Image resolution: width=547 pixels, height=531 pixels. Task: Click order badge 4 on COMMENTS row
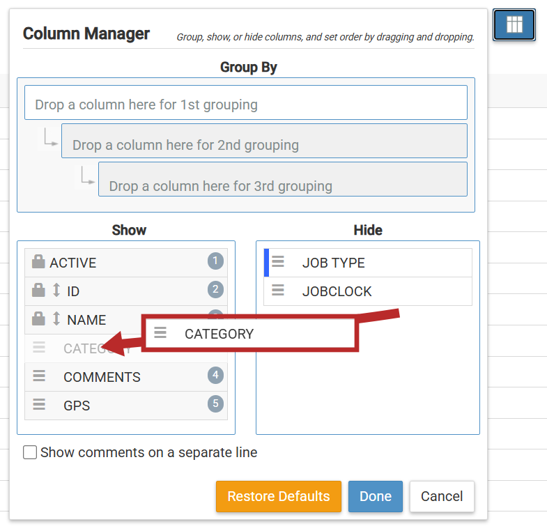[215, 376]
